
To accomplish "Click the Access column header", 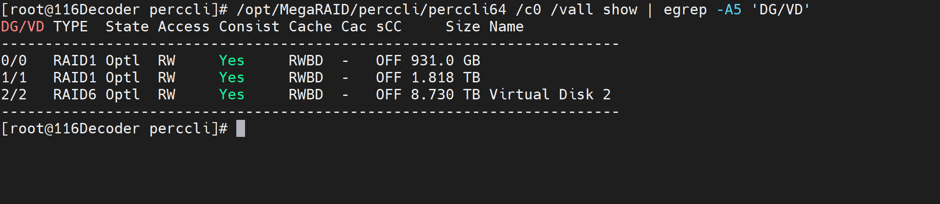I will [x=184, y=27].
